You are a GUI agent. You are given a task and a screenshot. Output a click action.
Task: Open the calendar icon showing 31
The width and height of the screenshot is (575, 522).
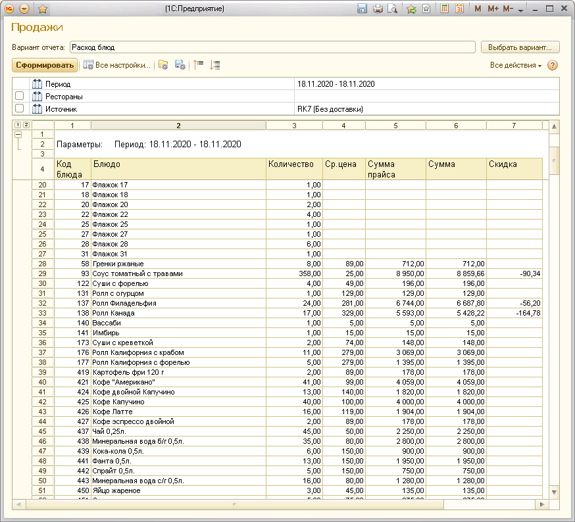[x=459, y=9]
